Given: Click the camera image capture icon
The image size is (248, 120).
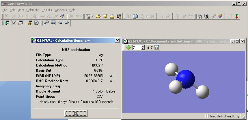Looking at the screenshot, I should pos(119,16).
